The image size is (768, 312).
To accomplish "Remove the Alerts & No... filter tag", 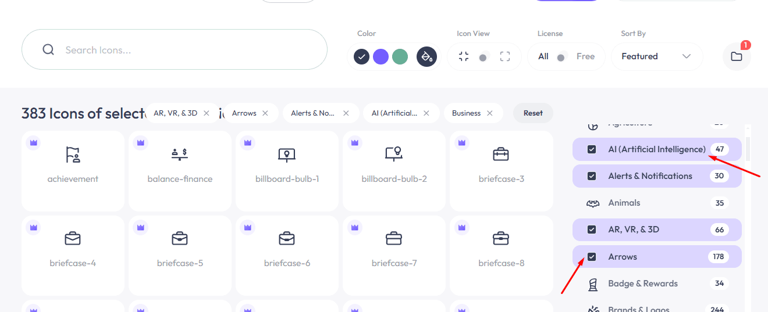I will pos(346,113).
